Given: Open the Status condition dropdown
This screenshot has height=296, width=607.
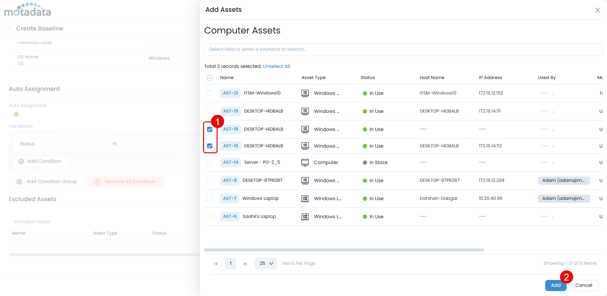Looking at the screenshot, I should point(58,143).
